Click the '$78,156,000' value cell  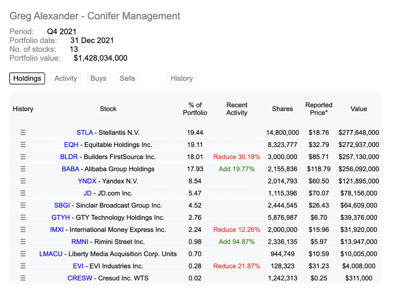pos(359,193)
